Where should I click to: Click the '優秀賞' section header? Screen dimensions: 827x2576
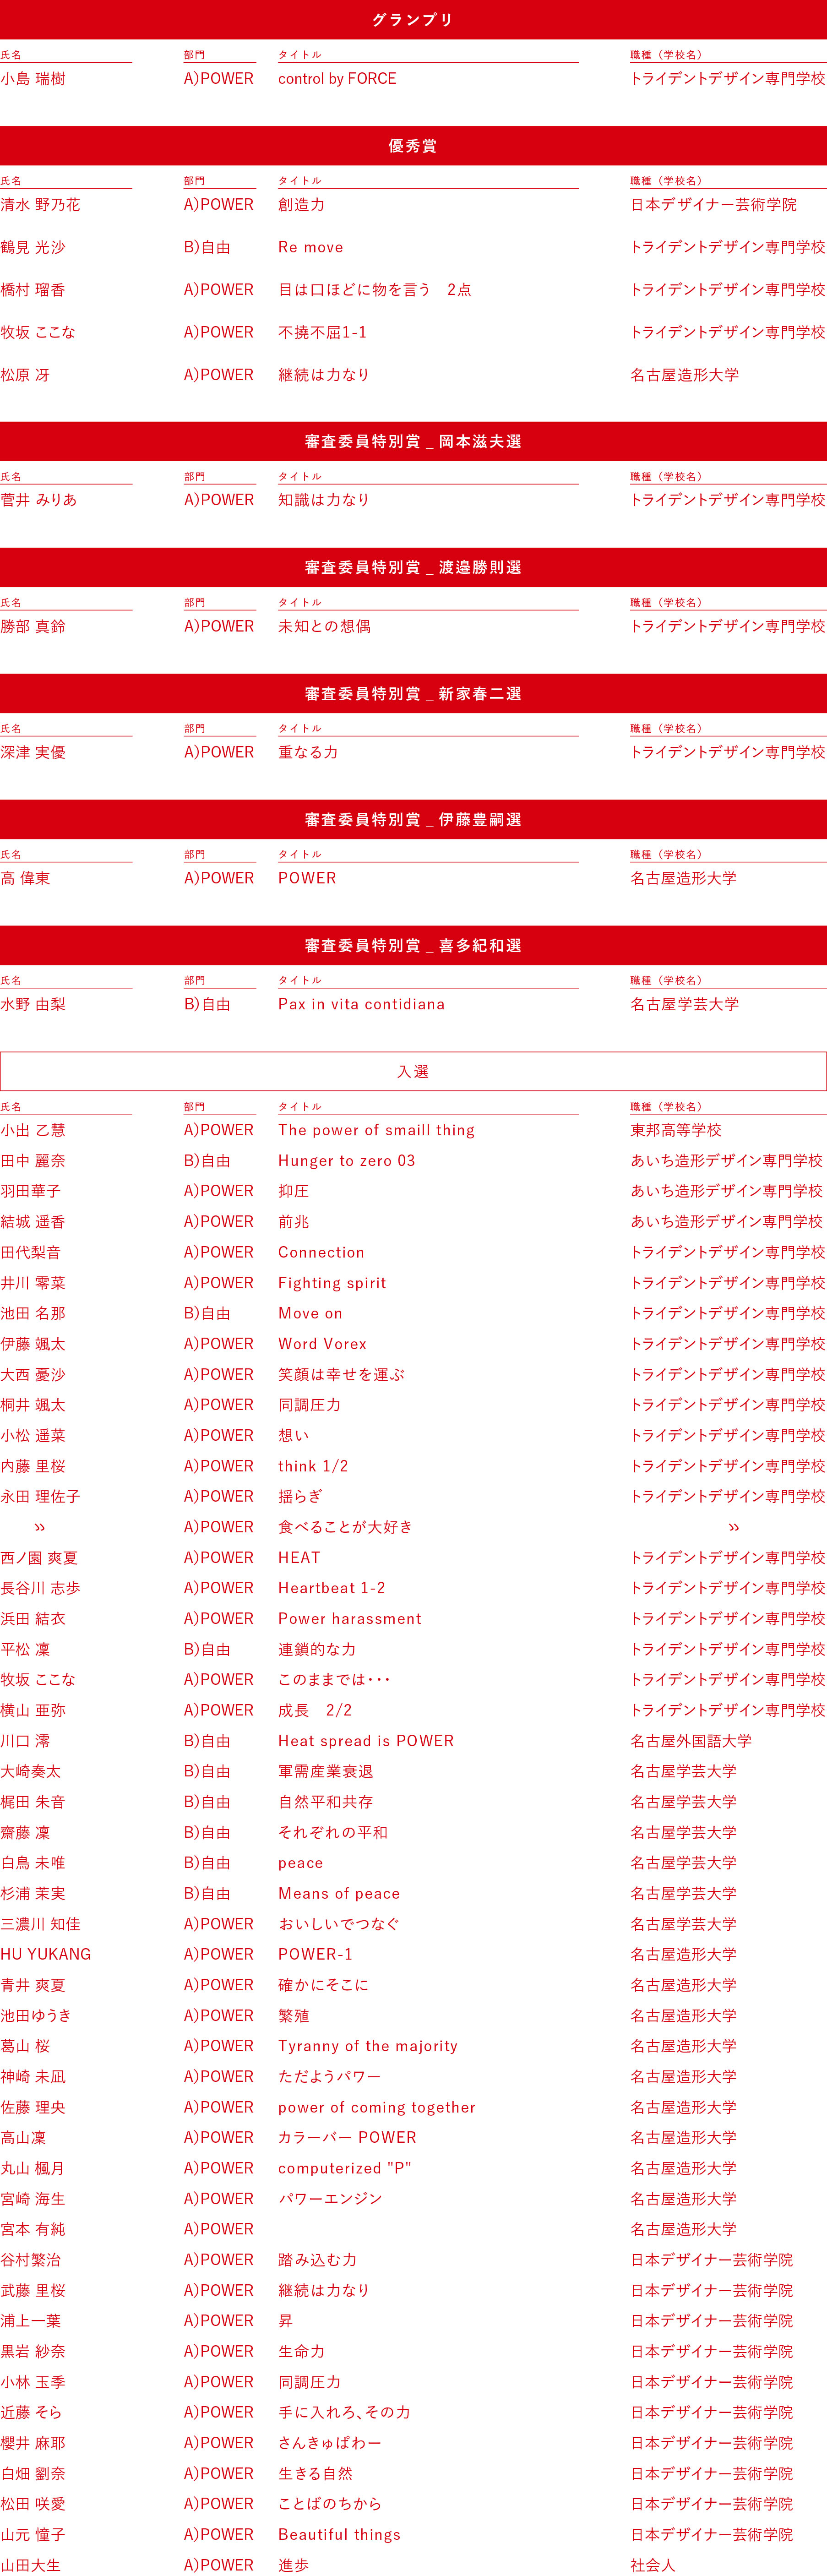pyautogui.click(x=413, y=146)
